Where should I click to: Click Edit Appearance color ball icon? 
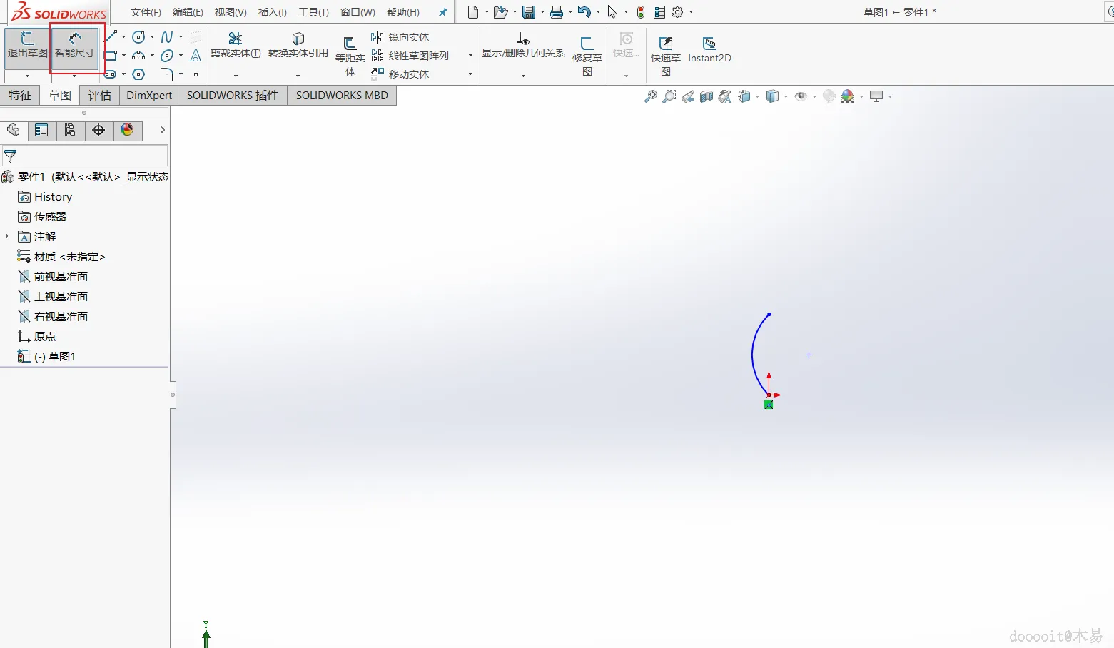848,96
